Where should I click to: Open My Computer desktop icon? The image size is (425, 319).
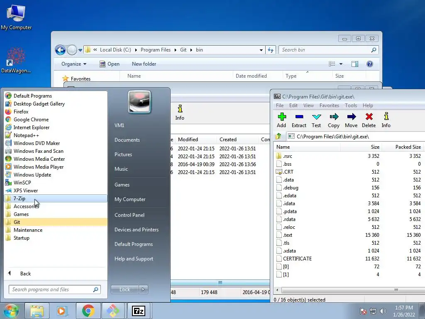tap(16, 17)
